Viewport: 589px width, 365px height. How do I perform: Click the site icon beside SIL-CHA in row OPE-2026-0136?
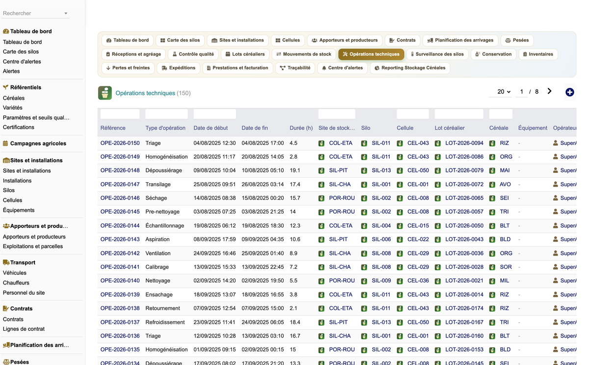[x=321, y=336]
